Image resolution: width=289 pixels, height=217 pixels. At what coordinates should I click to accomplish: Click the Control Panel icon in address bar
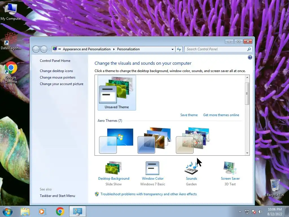tap(55, 49)
